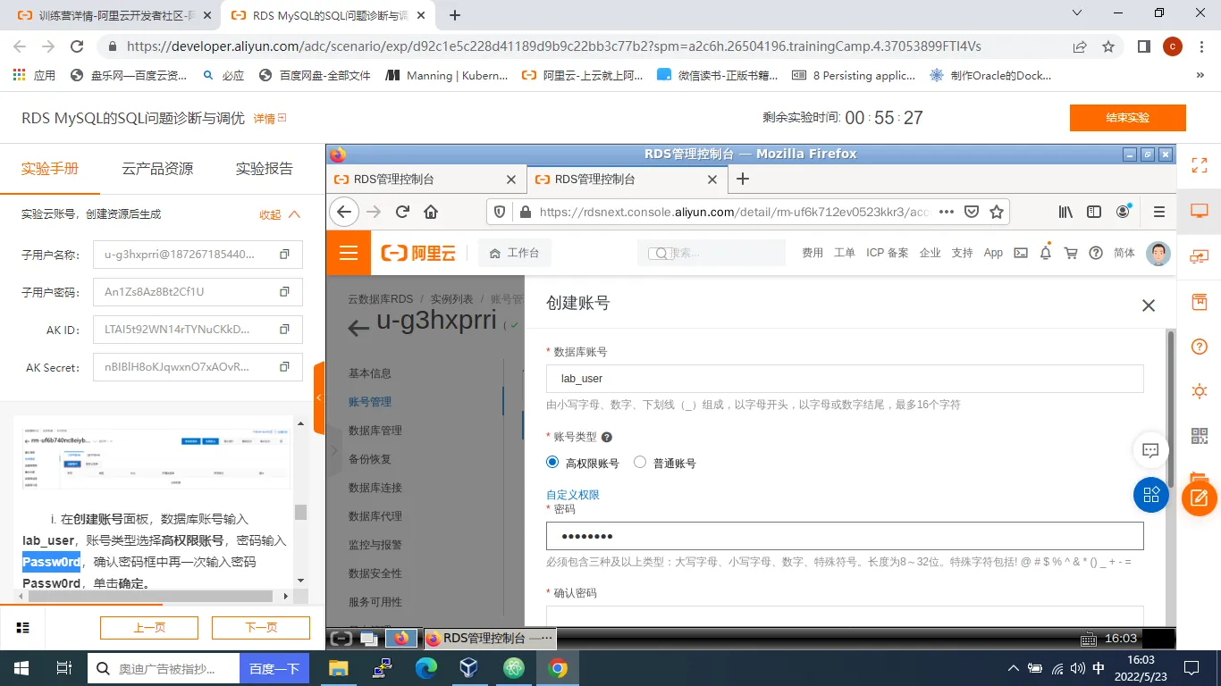The width and height of the screenshot is (1221, 686).
Task: Bookmark the page with Firefox's star icon
Action: coord(997,212)
